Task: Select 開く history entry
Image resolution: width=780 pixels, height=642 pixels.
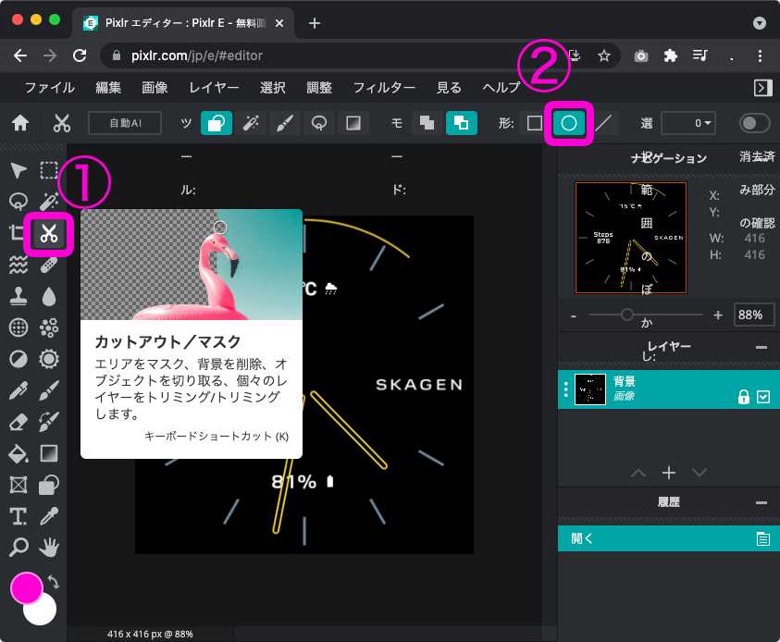Action: coord(669,538)
